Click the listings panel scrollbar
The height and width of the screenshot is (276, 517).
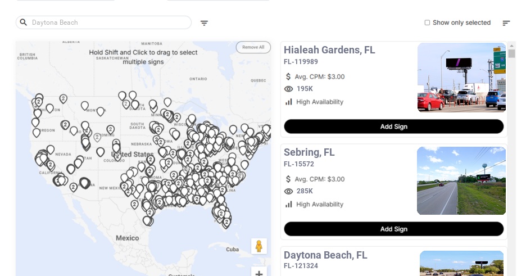tap(512, 53)
